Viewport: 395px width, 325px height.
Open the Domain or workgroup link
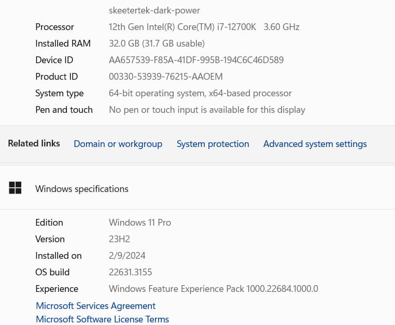click(x=118, y=144)
